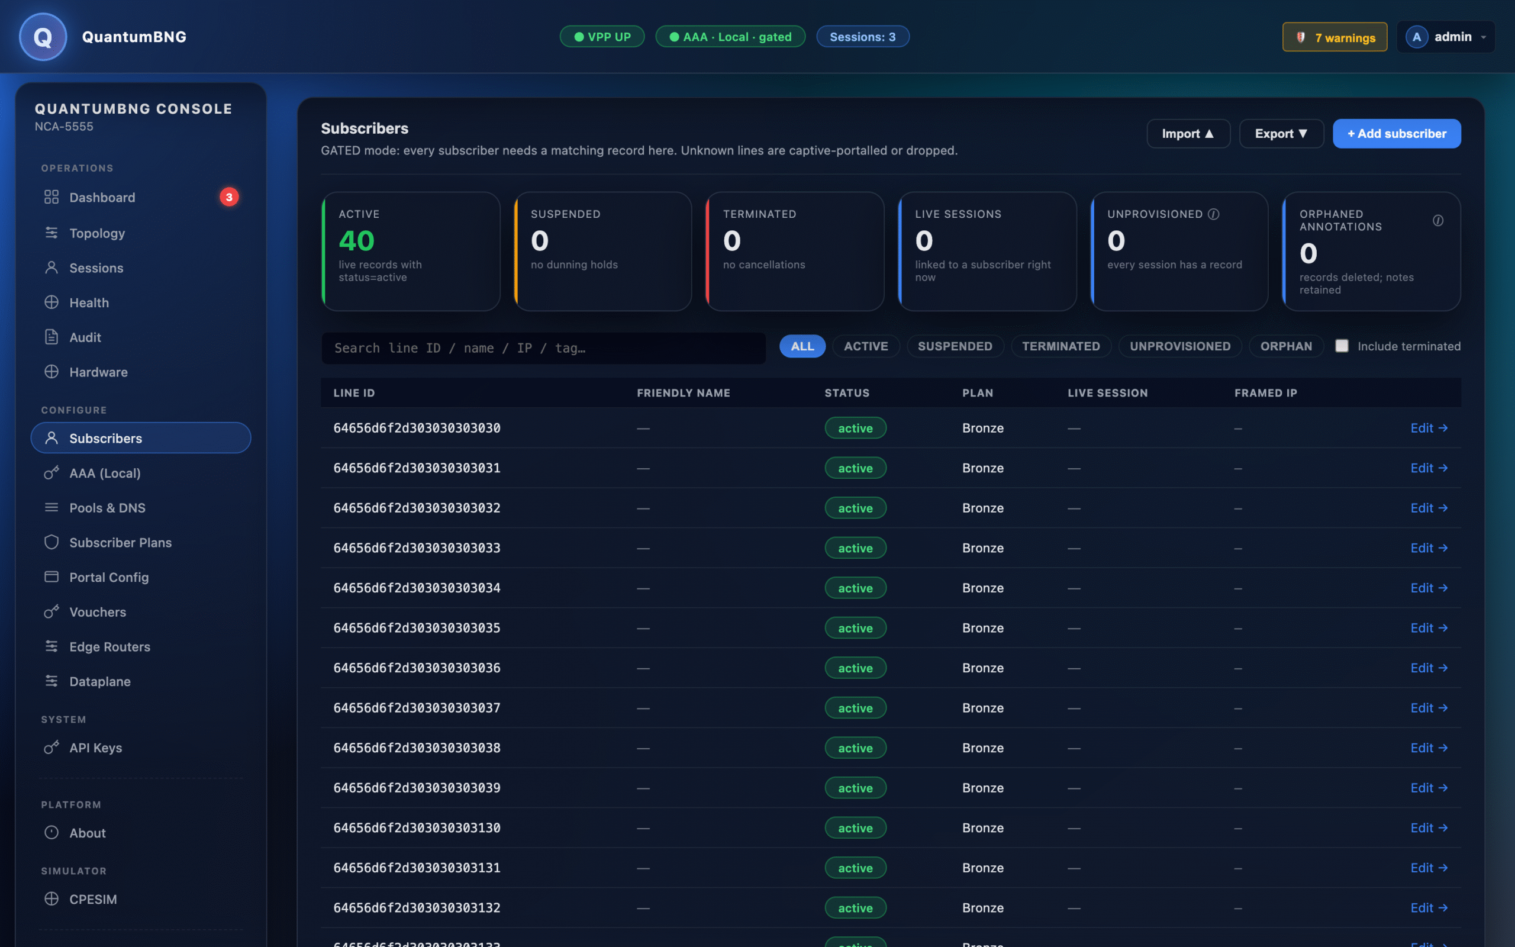
Task: Click the Subscriber Plans shield icon
Action: pos(51,542)
